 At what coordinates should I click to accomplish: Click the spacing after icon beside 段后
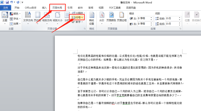(x=157, y=24)
